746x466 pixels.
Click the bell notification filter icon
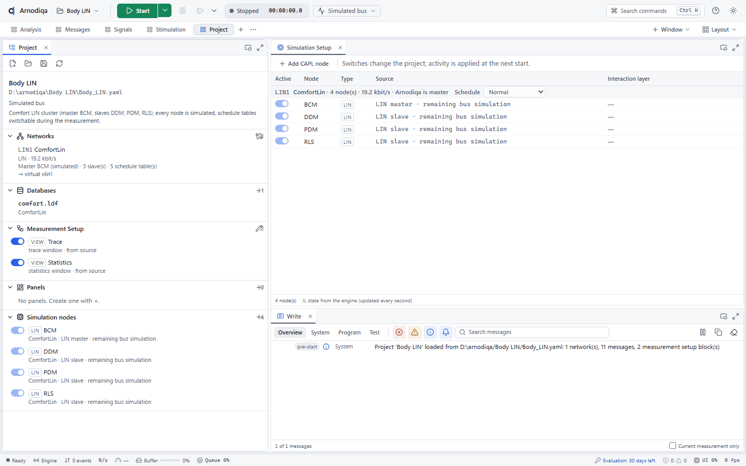[446, 332]
